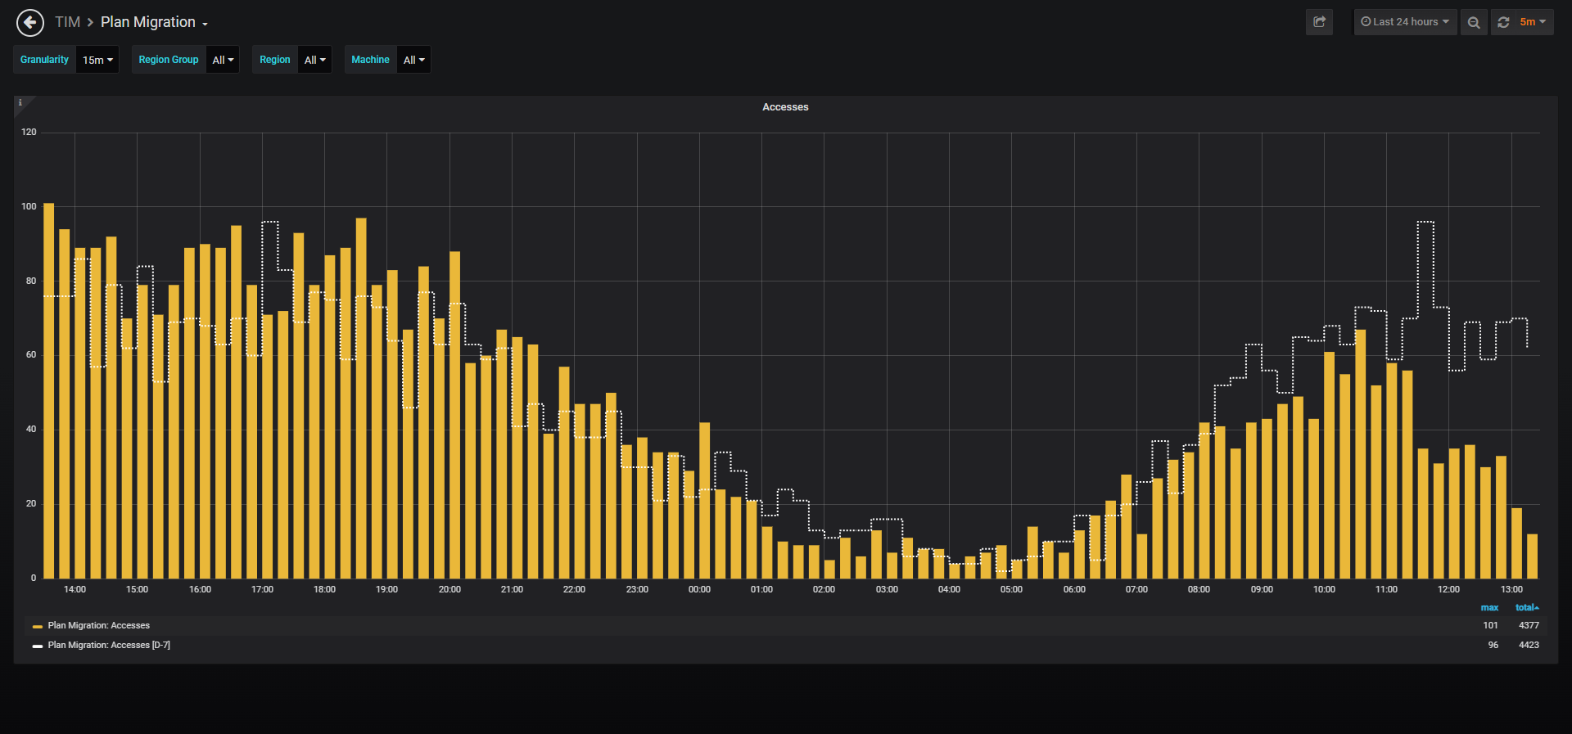Toggle the Plan Migration: Accesses legend series
Screen dimensions: 1572x734
(x=98, y=626)
